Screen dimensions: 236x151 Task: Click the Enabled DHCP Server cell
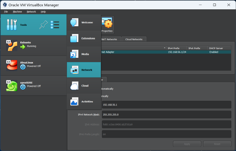214,52
